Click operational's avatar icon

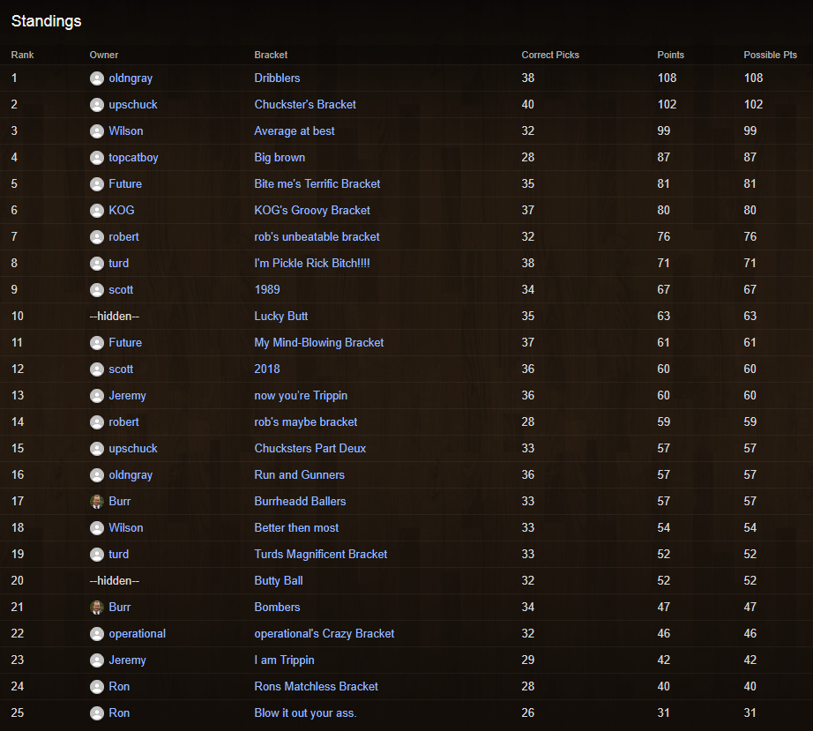pos(97,633)
